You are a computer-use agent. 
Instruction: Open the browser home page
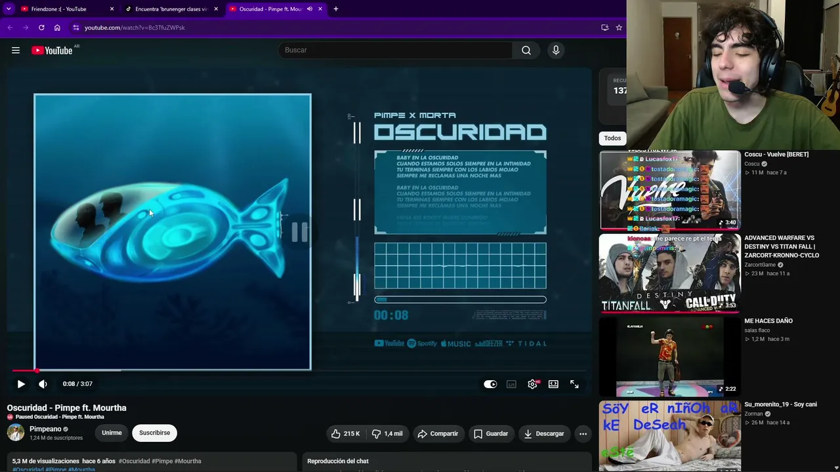57,28
